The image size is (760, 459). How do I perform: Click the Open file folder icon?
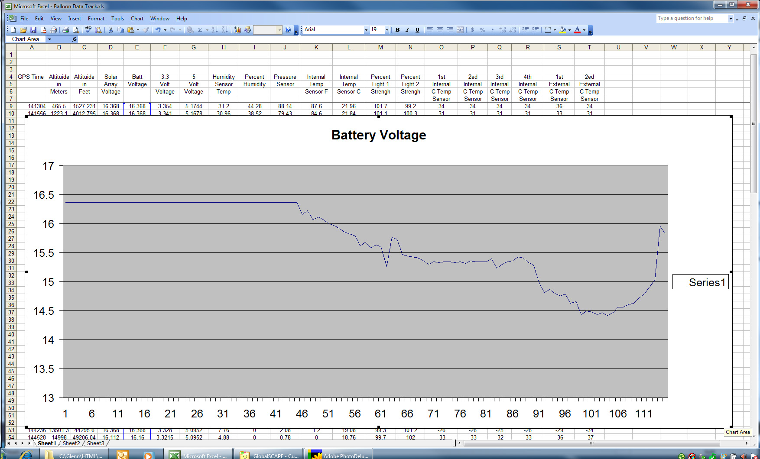[23, 30]
